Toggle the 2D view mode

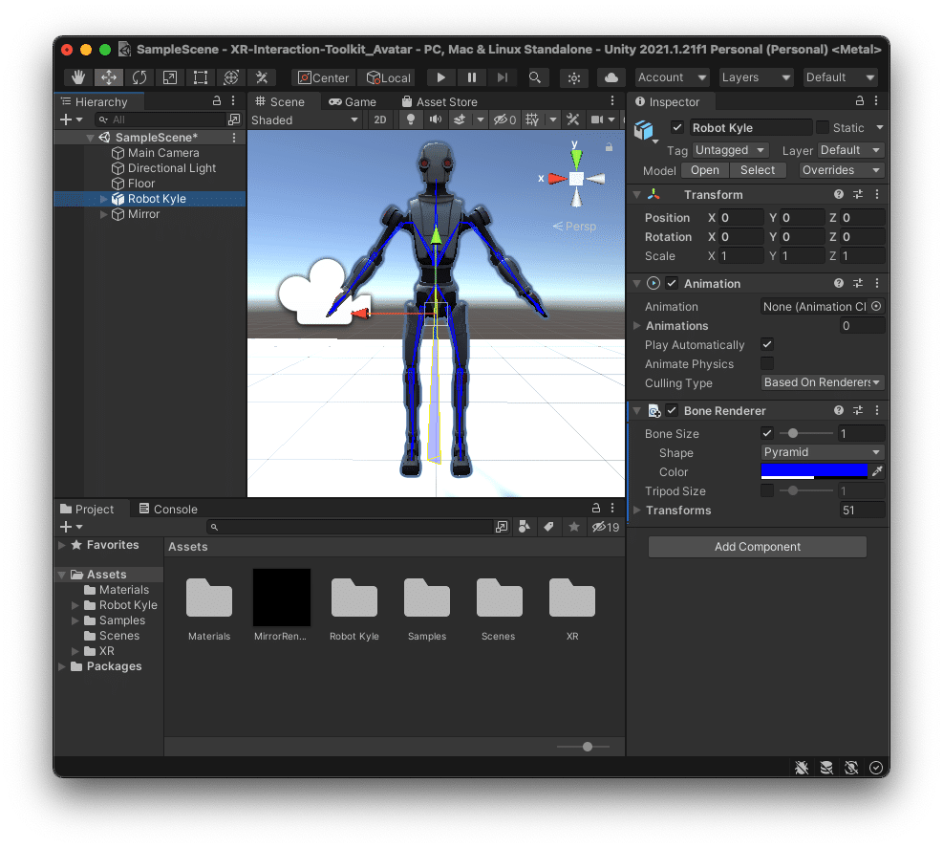tap(380, 120)
